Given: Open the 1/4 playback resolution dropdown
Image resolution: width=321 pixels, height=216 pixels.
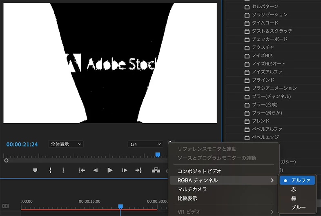Looking at the screenshot, I should coord(145,144).
